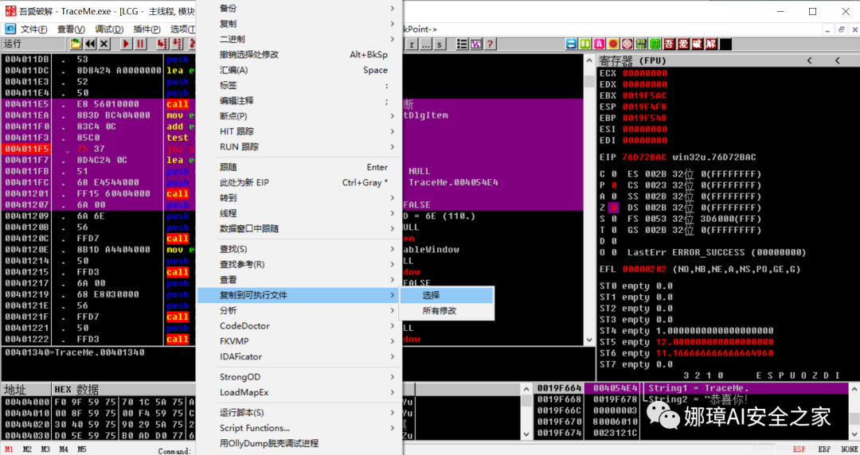Click the blue swap-arrows plugin icon

(572, 44)
